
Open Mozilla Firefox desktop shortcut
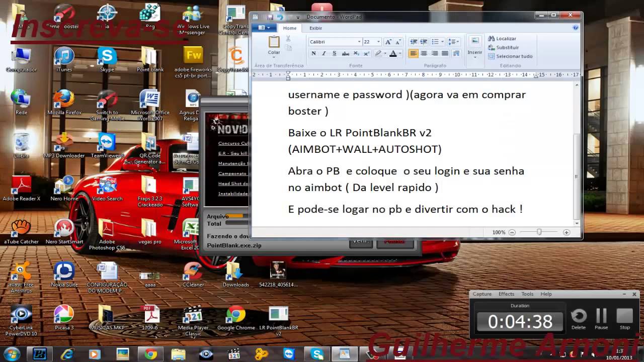tap(64, 103)
